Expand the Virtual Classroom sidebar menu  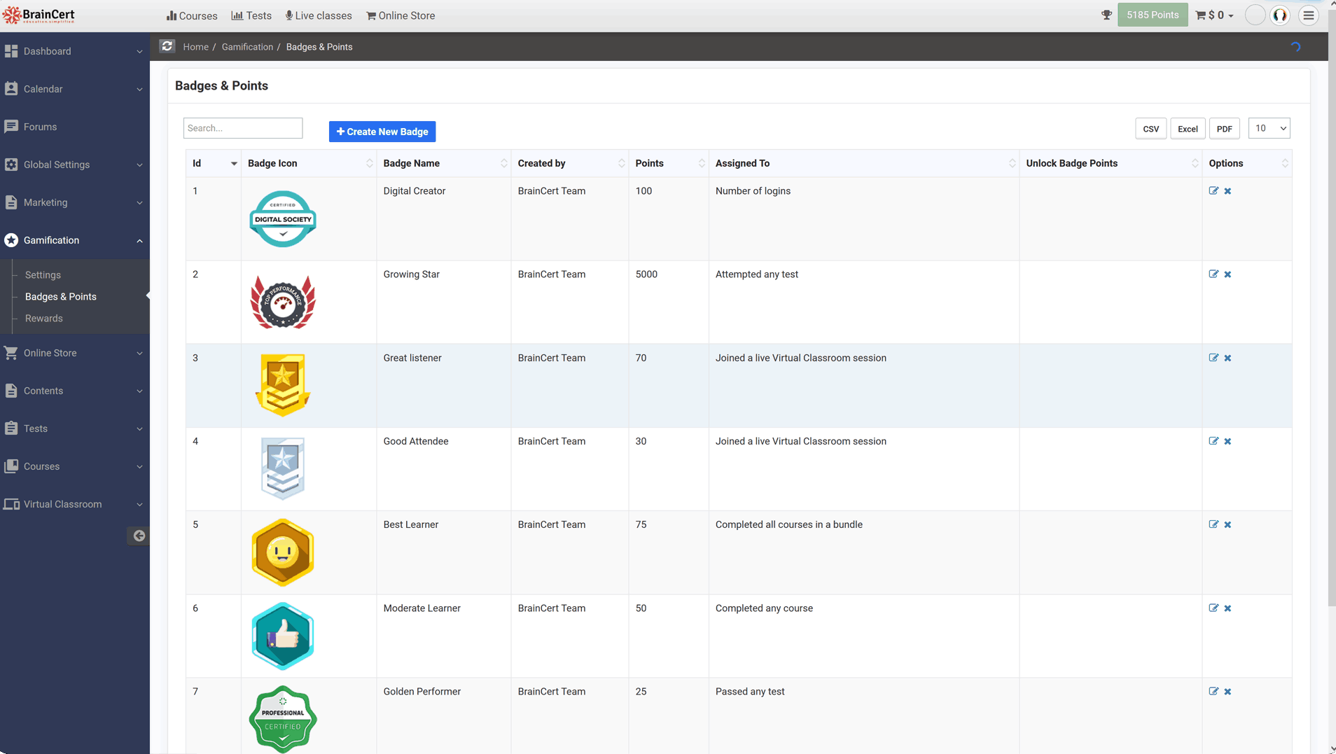click(x=75, y=504)
